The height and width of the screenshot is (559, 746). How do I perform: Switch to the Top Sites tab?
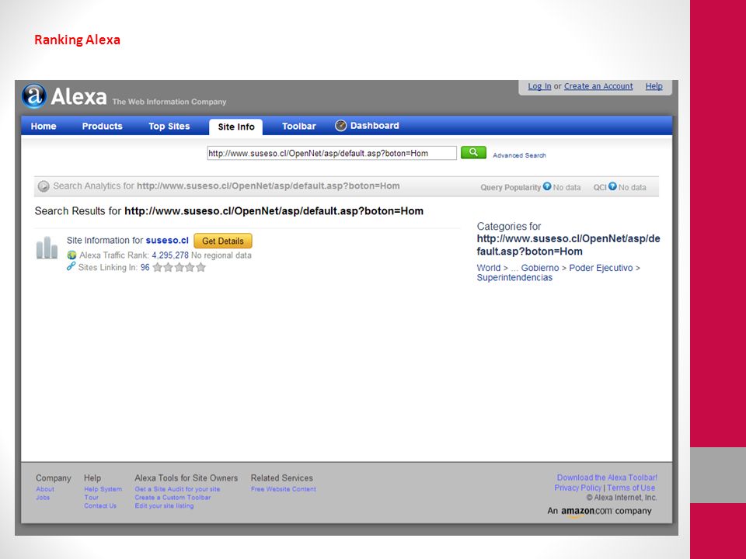click(x=169, y=126)
